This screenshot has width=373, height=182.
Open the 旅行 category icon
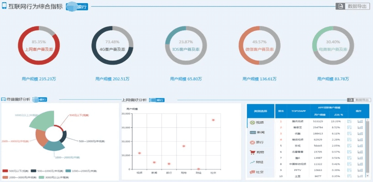[252, 142]
